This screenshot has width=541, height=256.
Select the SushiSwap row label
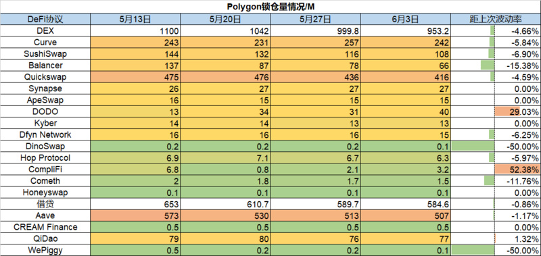pos(45,54)
